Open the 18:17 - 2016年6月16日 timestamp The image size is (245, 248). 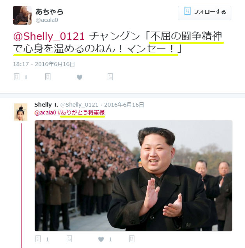44,64
